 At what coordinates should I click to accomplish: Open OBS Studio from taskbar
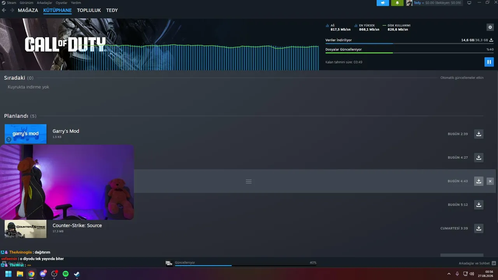(54, 274)
